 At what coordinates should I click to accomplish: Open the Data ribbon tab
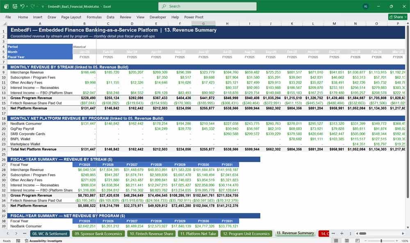(110, 17)
